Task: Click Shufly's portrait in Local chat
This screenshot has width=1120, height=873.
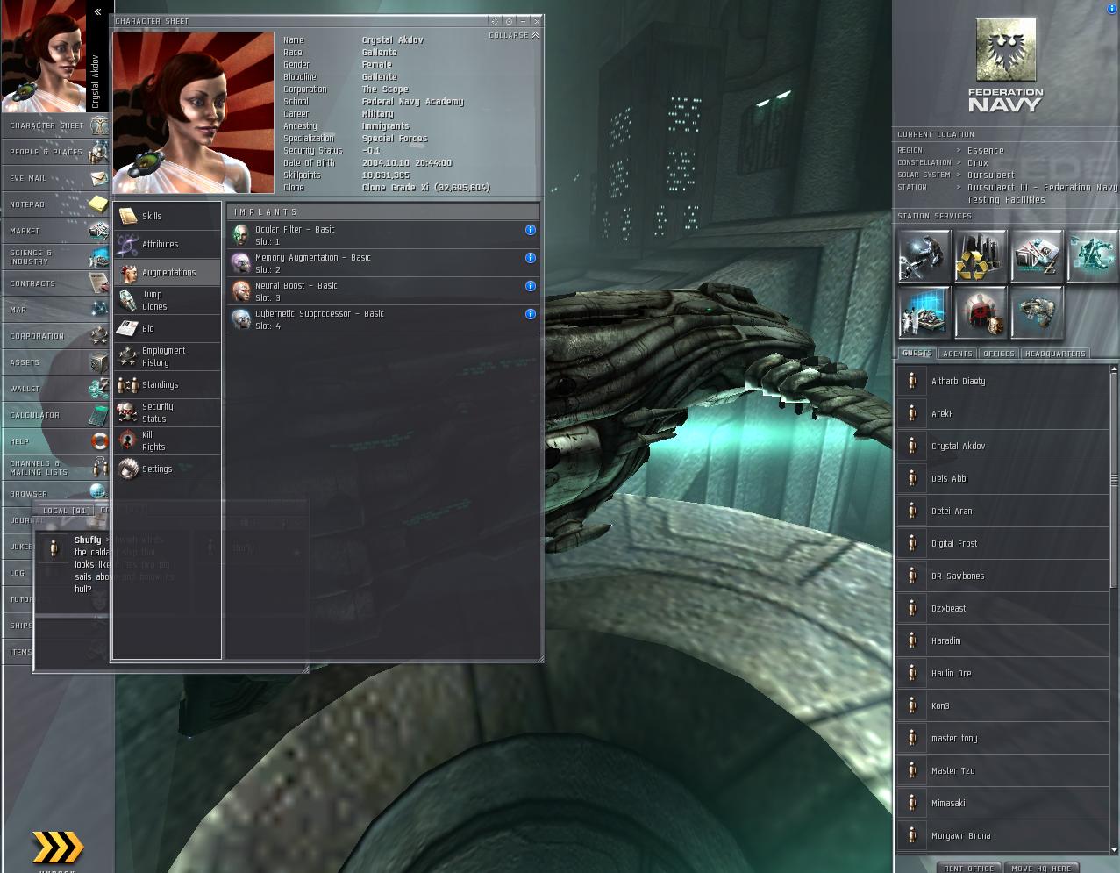Action: point(54,548)
